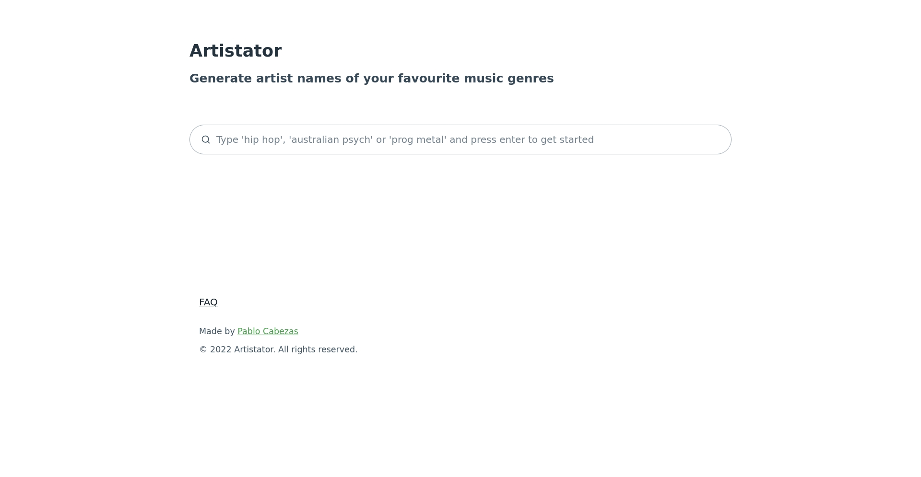921x477 pixels.
Task: Click the 'Made by' label text
Action: click(217, 331)
